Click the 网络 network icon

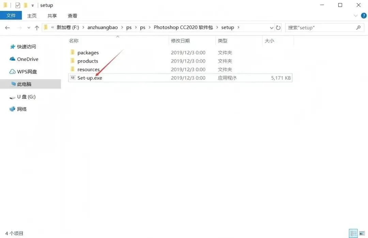[x=12, y=109]
